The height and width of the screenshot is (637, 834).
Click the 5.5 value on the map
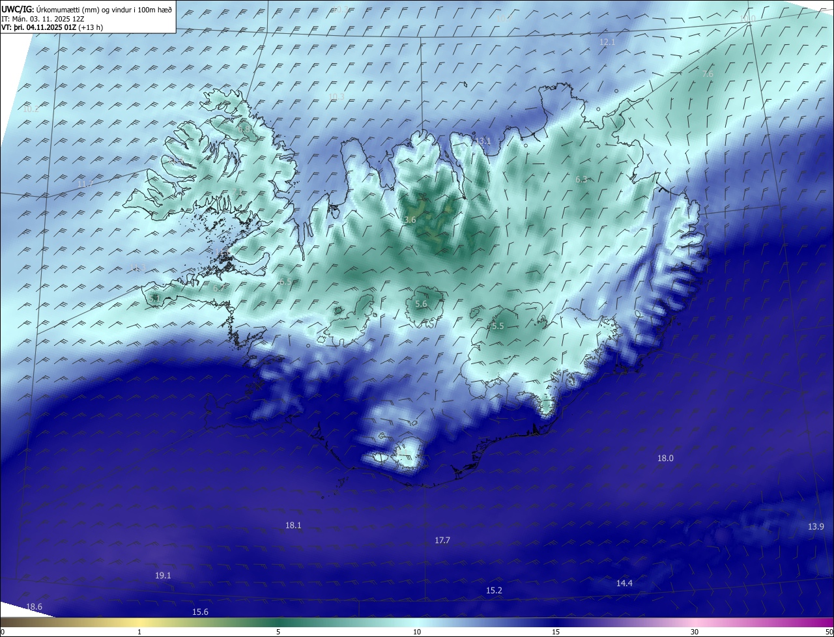click(498, 326)
